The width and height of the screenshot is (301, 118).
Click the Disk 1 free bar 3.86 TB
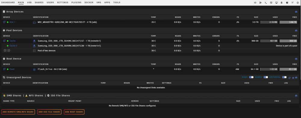tap(288, 22)
